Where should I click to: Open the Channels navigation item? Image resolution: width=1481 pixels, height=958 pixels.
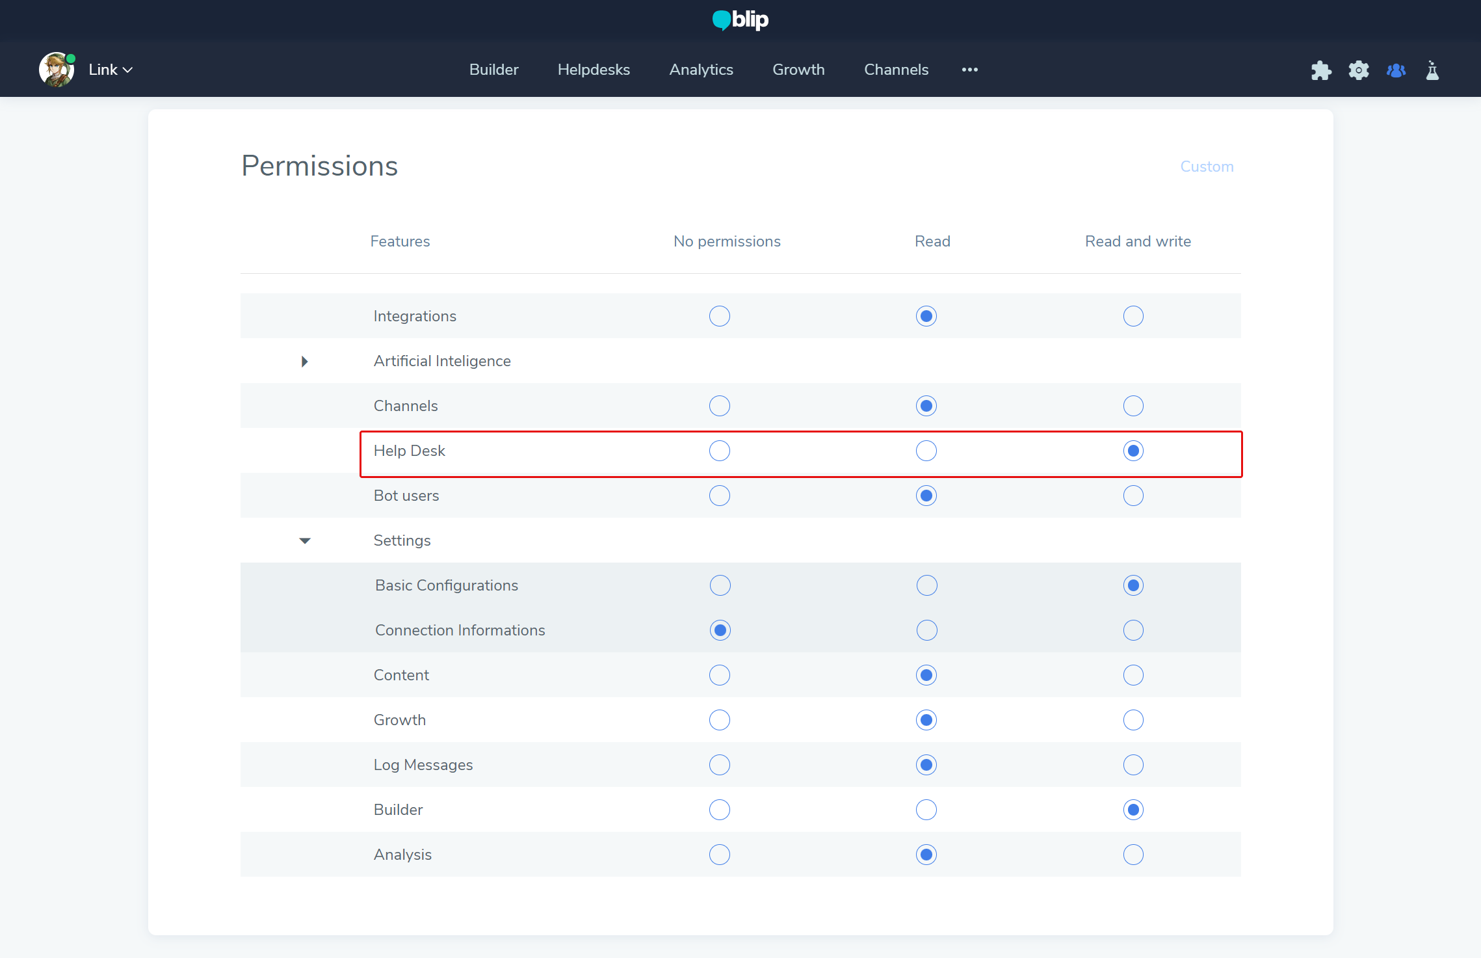coord(896,70)
